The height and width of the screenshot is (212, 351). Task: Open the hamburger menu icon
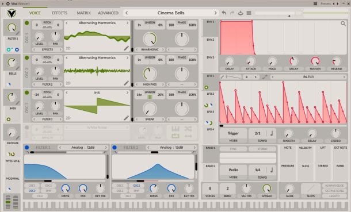(249, 13)
